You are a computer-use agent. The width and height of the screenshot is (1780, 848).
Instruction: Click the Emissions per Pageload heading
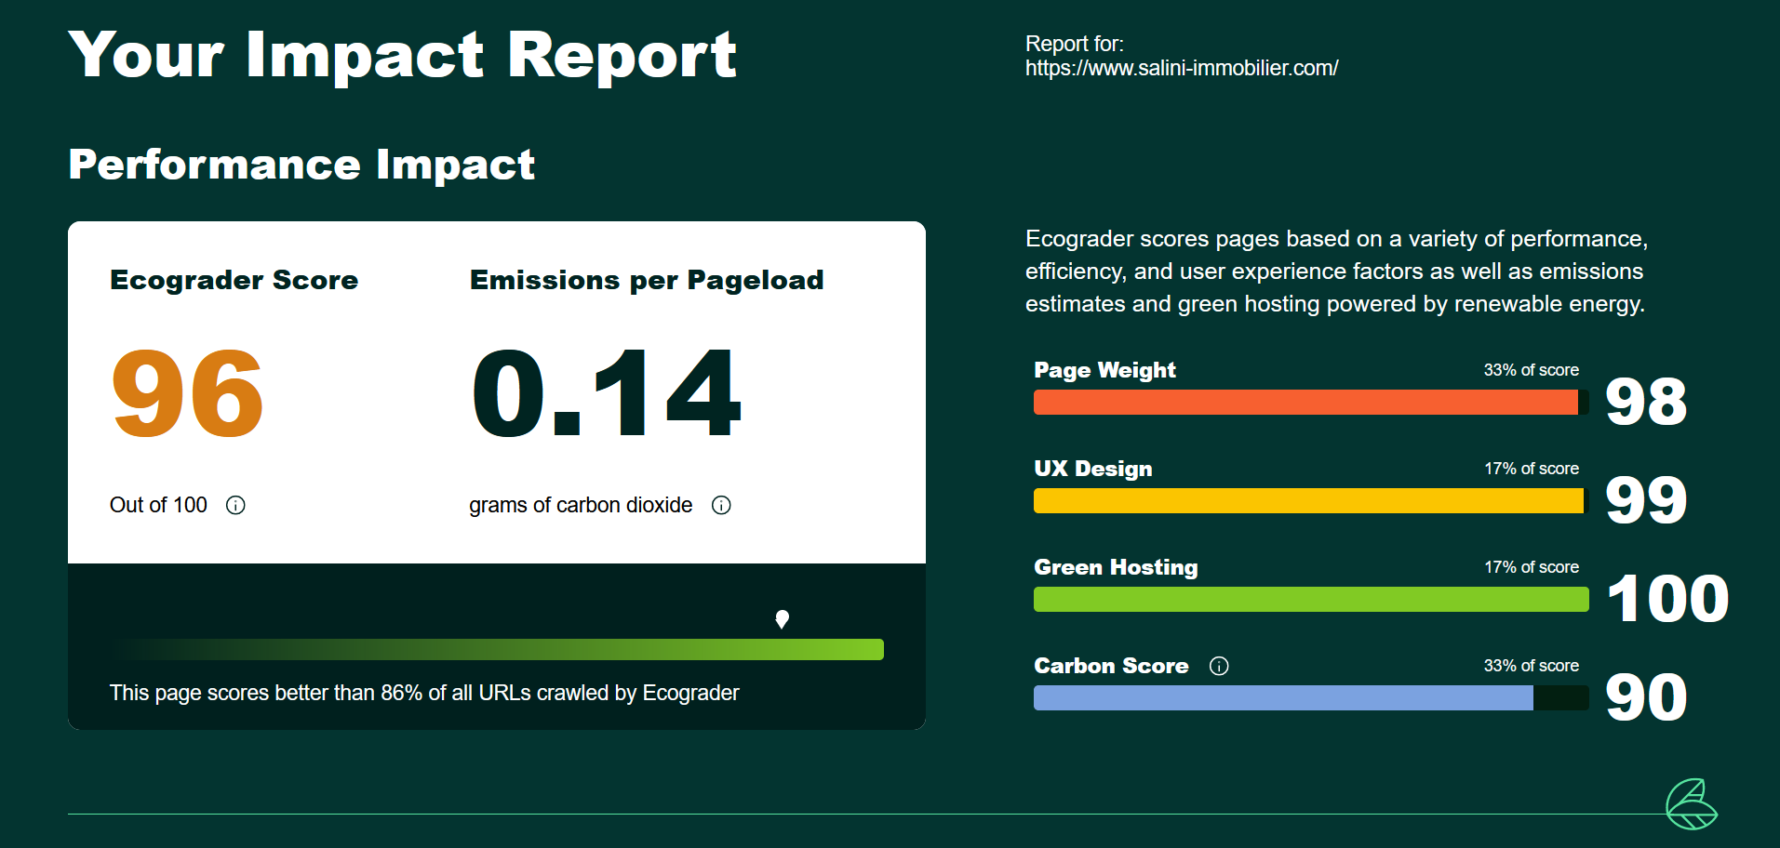pos(647,280)
